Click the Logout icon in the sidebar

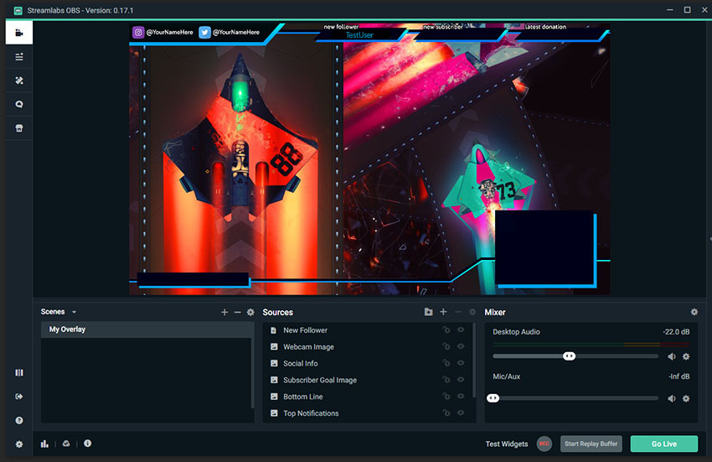click(19, 397)
